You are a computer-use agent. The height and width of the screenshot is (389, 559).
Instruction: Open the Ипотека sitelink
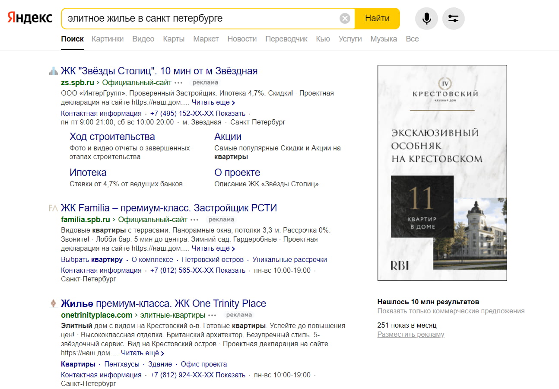[x=88, y=172]
